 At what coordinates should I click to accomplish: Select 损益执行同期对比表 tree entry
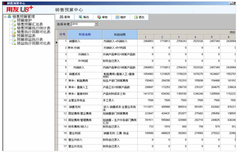pos(34,43)
